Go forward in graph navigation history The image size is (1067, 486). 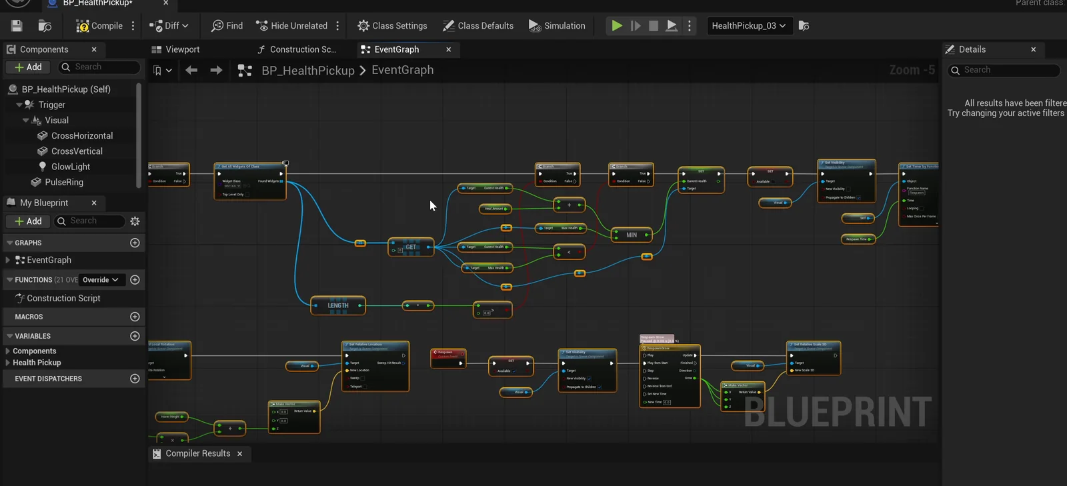click(x=216, y=70)
